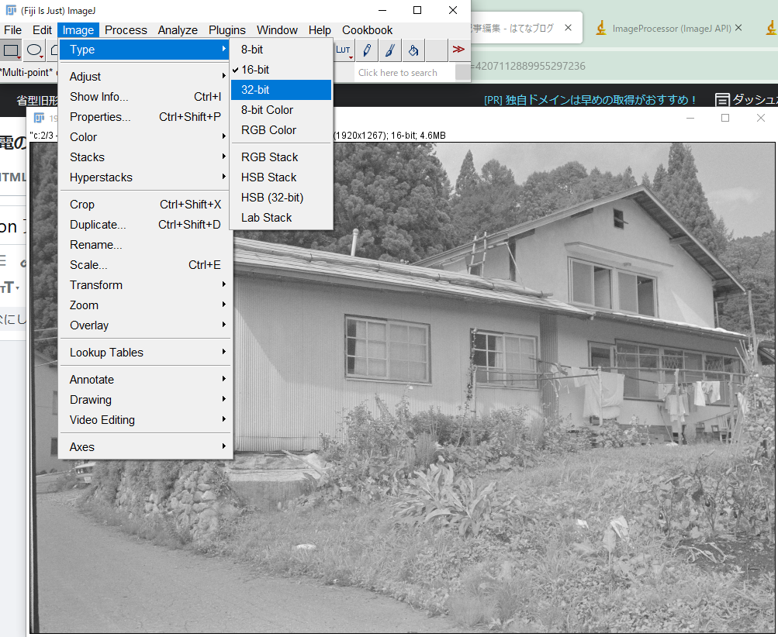
Task: Pick the Paintbrush tool
Action: (389, 50)
